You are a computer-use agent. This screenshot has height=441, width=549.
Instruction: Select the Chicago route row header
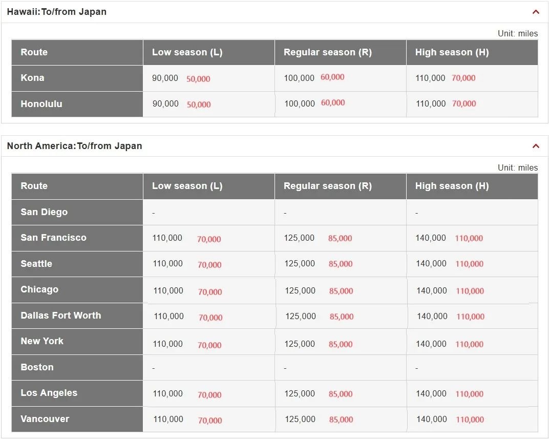[x=77, y=290]
